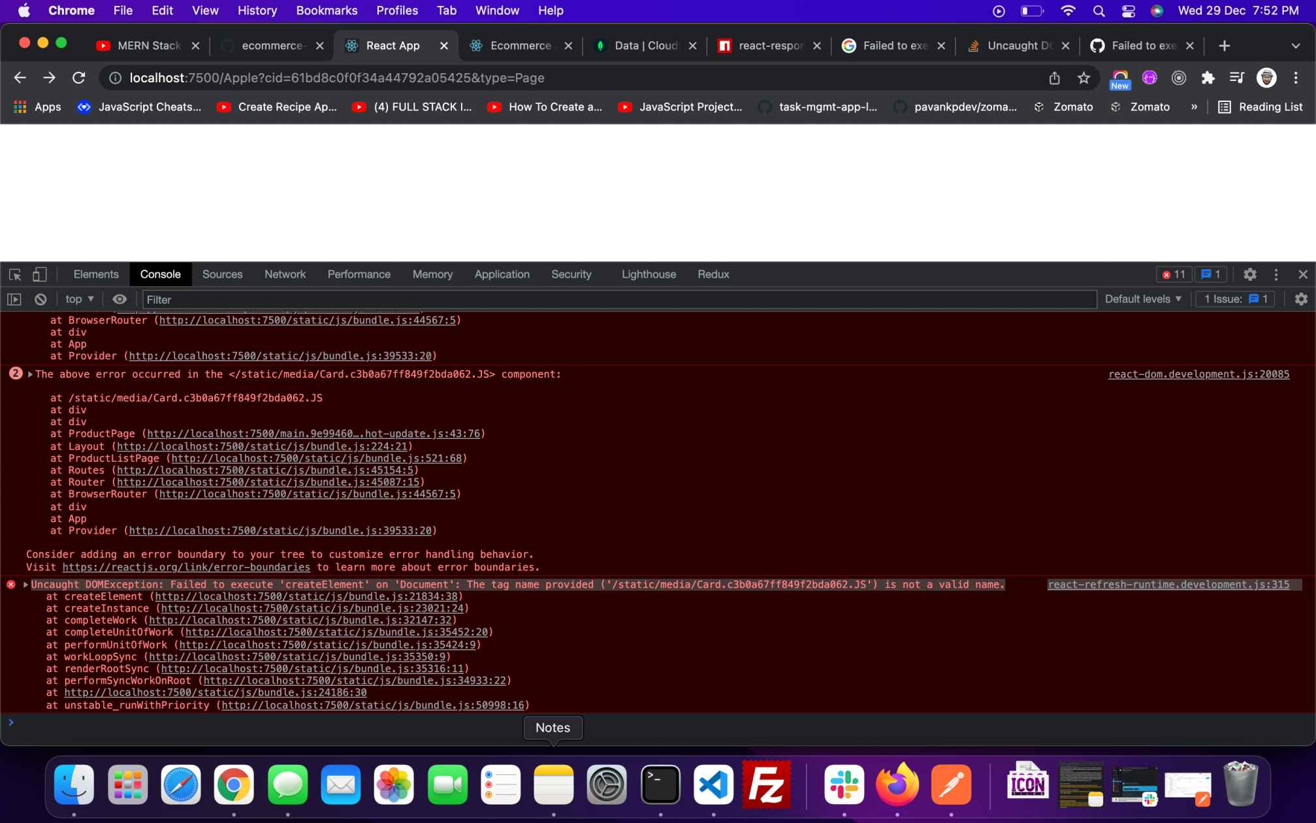Click the Chrome profile avatar
1316x823 pixels.
[1266, 78]
